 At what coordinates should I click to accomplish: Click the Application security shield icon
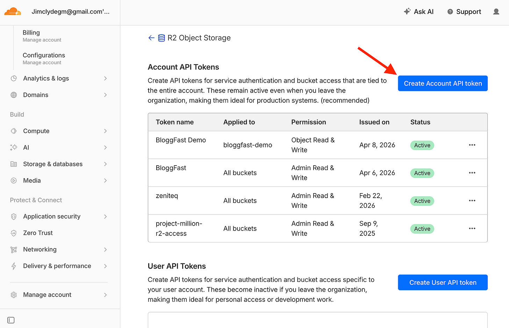click(x=14, y=216)
